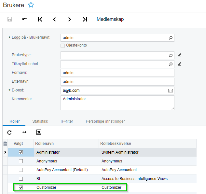Switch to the Statistikk tab
Screen dimensions: 206x194
(x=40, y=121)
